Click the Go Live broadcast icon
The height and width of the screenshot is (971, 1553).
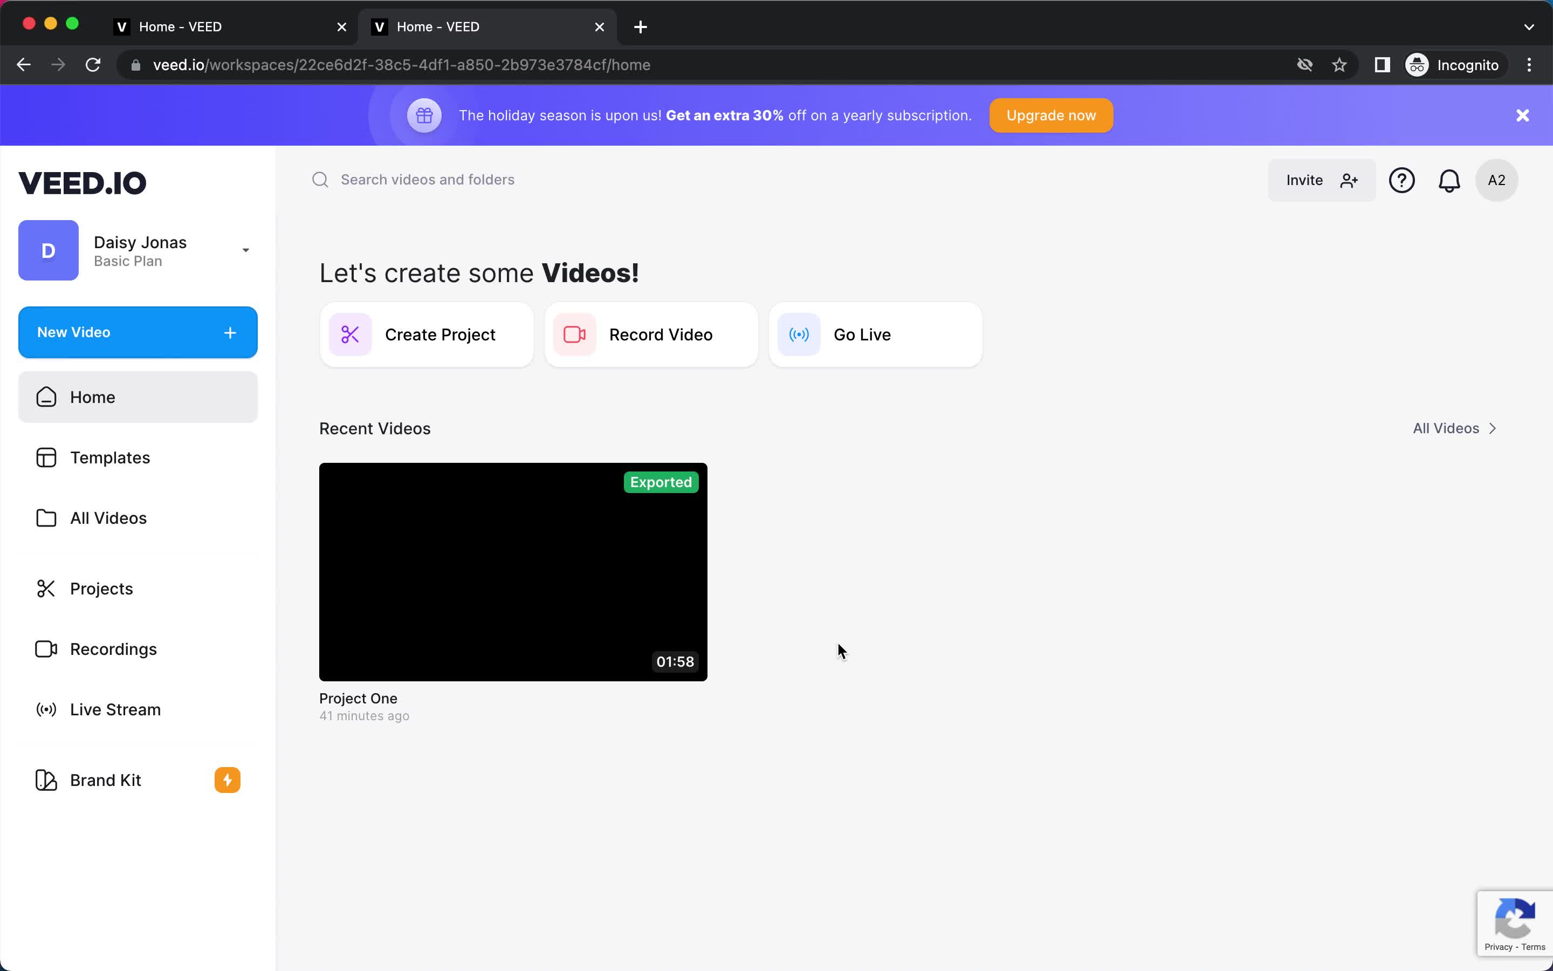(798, 334)
